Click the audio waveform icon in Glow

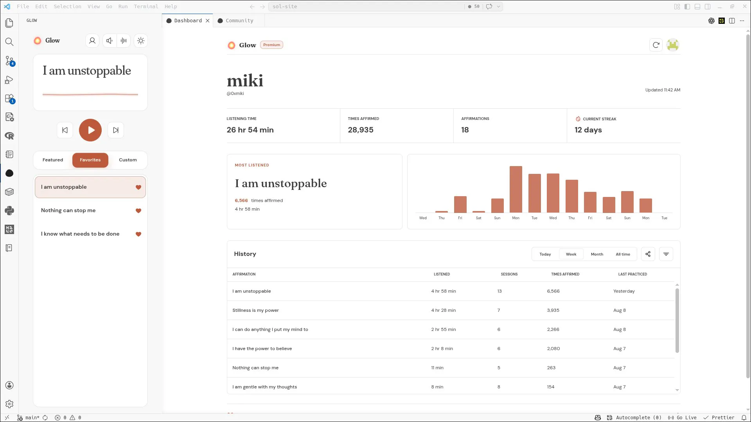124,41
